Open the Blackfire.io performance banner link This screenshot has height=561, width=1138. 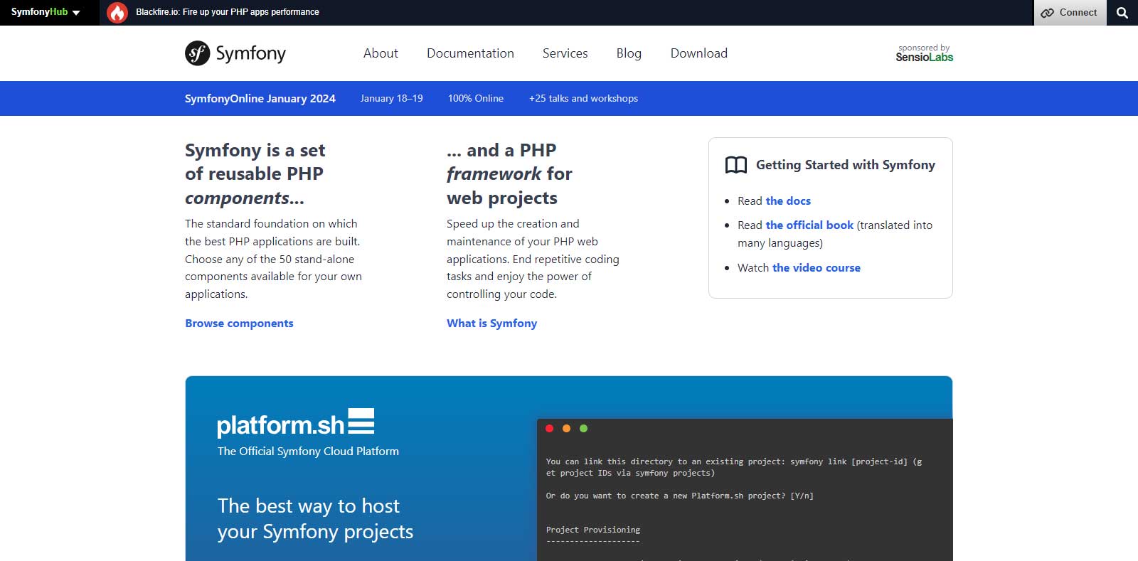pos(228,12)
